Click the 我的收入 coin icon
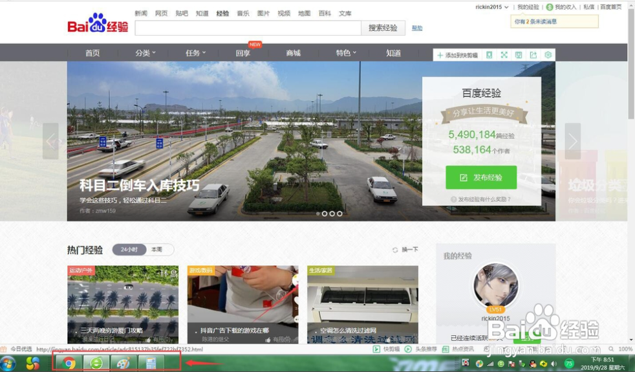 point(550,7)
